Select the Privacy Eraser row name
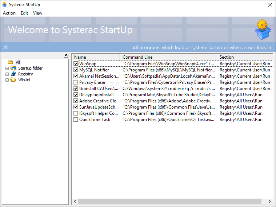Screen dimensions: 276x207 coord(92,82)
